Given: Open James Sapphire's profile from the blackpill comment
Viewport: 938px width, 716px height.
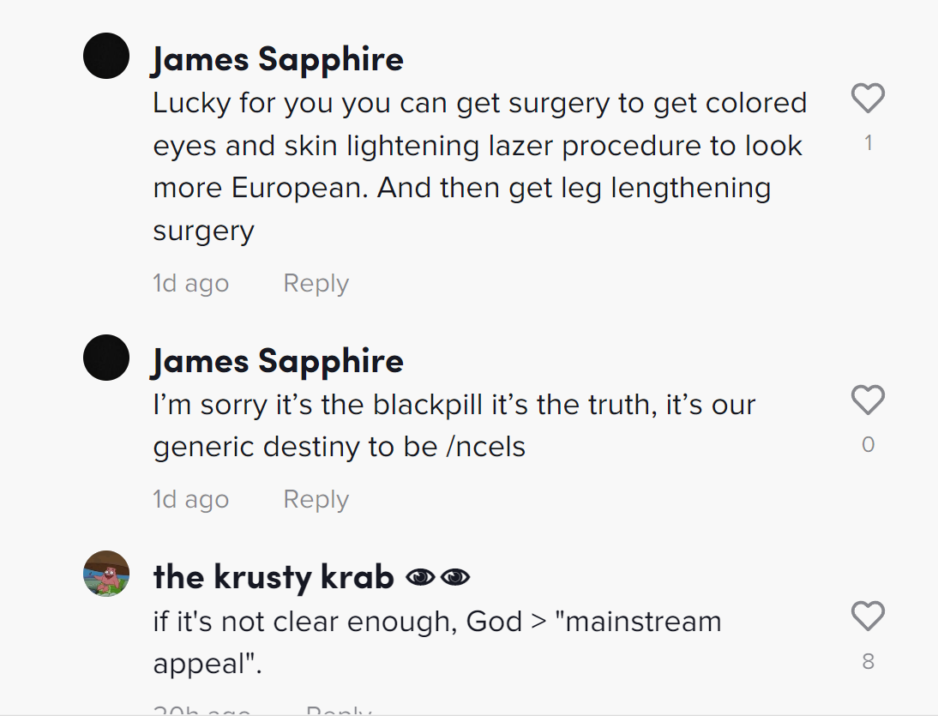Looking at the screenshot, I should [278, 361].
